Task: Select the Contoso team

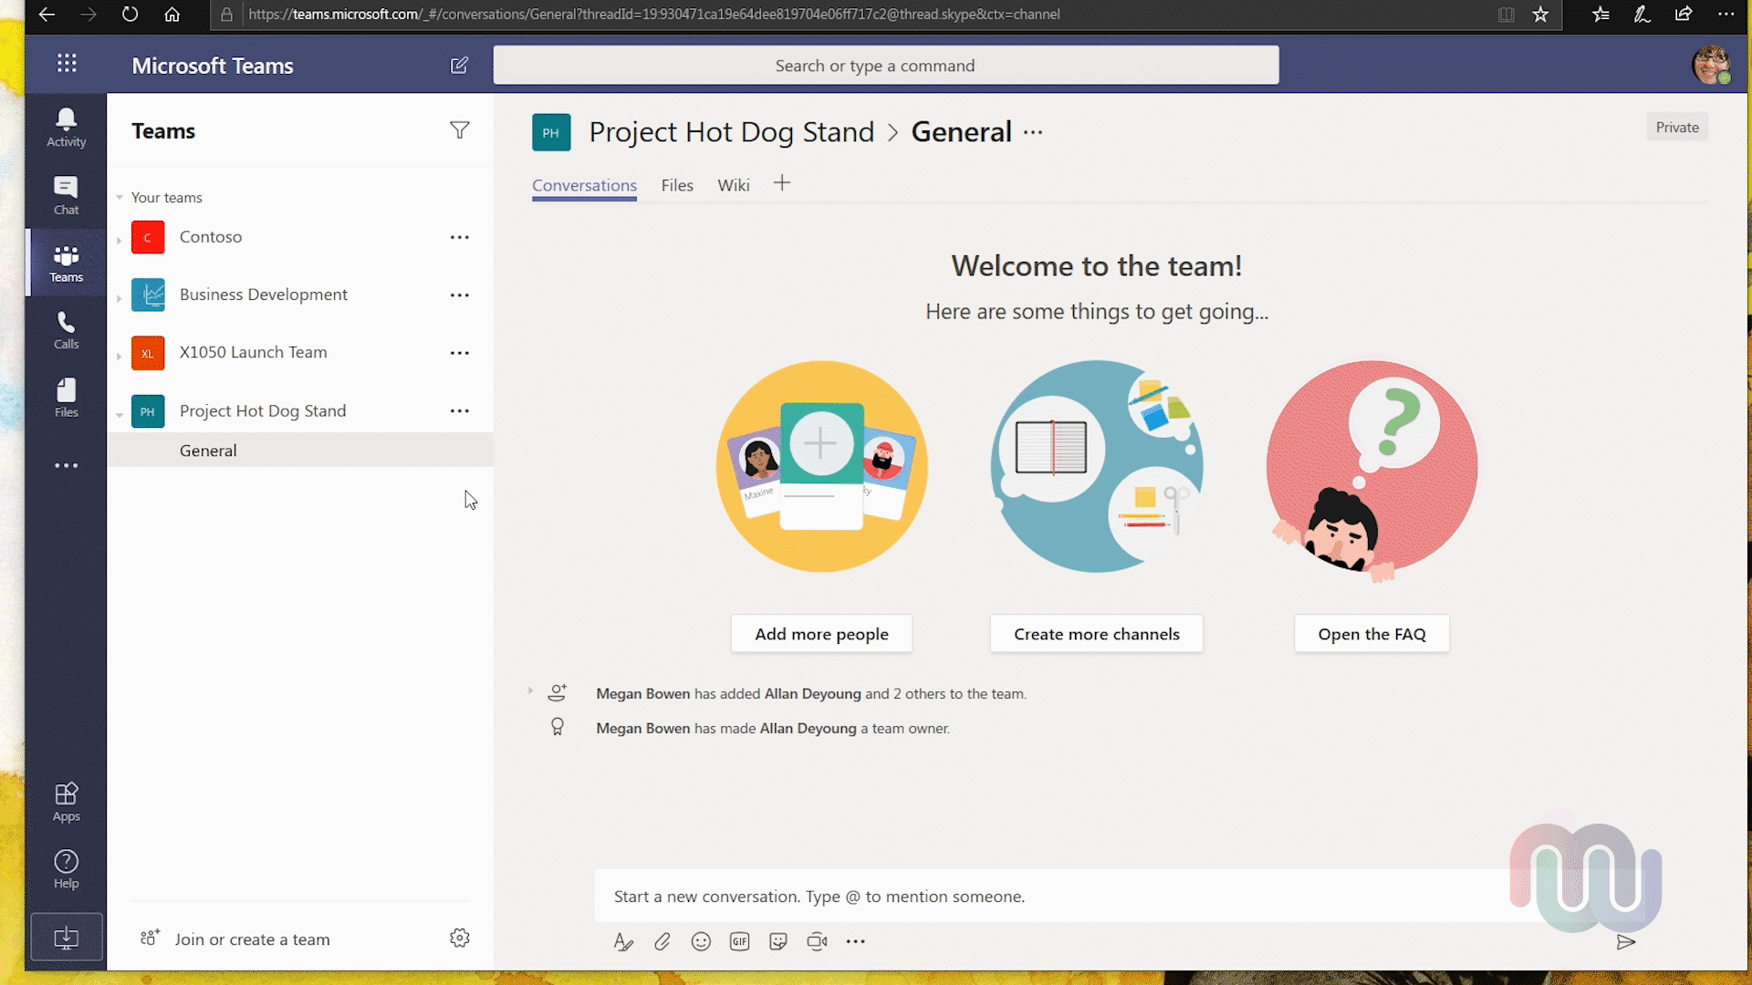Action: pyautogui.click(x=211, y=237)
